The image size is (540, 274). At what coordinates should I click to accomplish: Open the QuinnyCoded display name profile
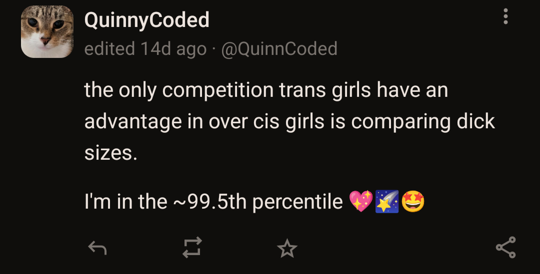click(x=146, y=20)
